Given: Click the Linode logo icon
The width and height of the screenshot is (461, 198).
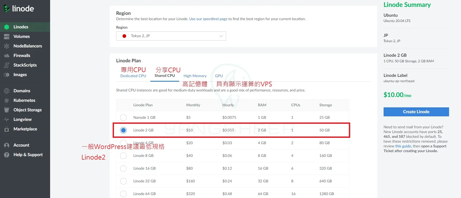Looking at the screenshot, I should (x=7, y=8).
